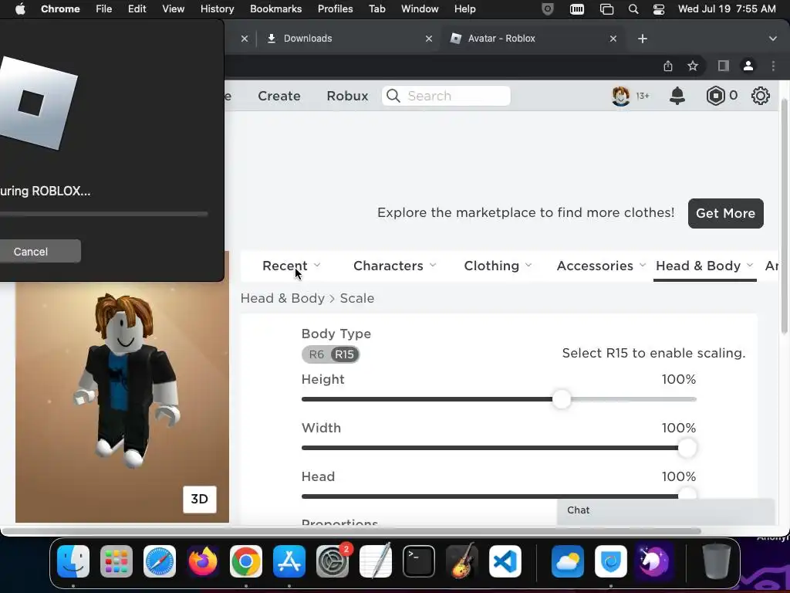Open TextEdit from the dock
Viewport: 790px width, 593px height.
pyautogui.click(x=376, y=561)
